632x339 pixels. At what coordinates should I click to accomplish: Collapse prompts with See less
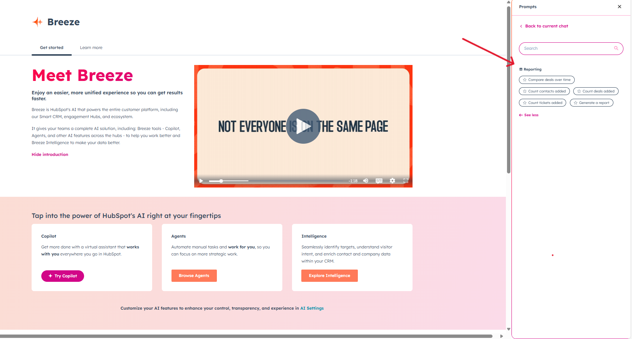(x=529, y=115)
